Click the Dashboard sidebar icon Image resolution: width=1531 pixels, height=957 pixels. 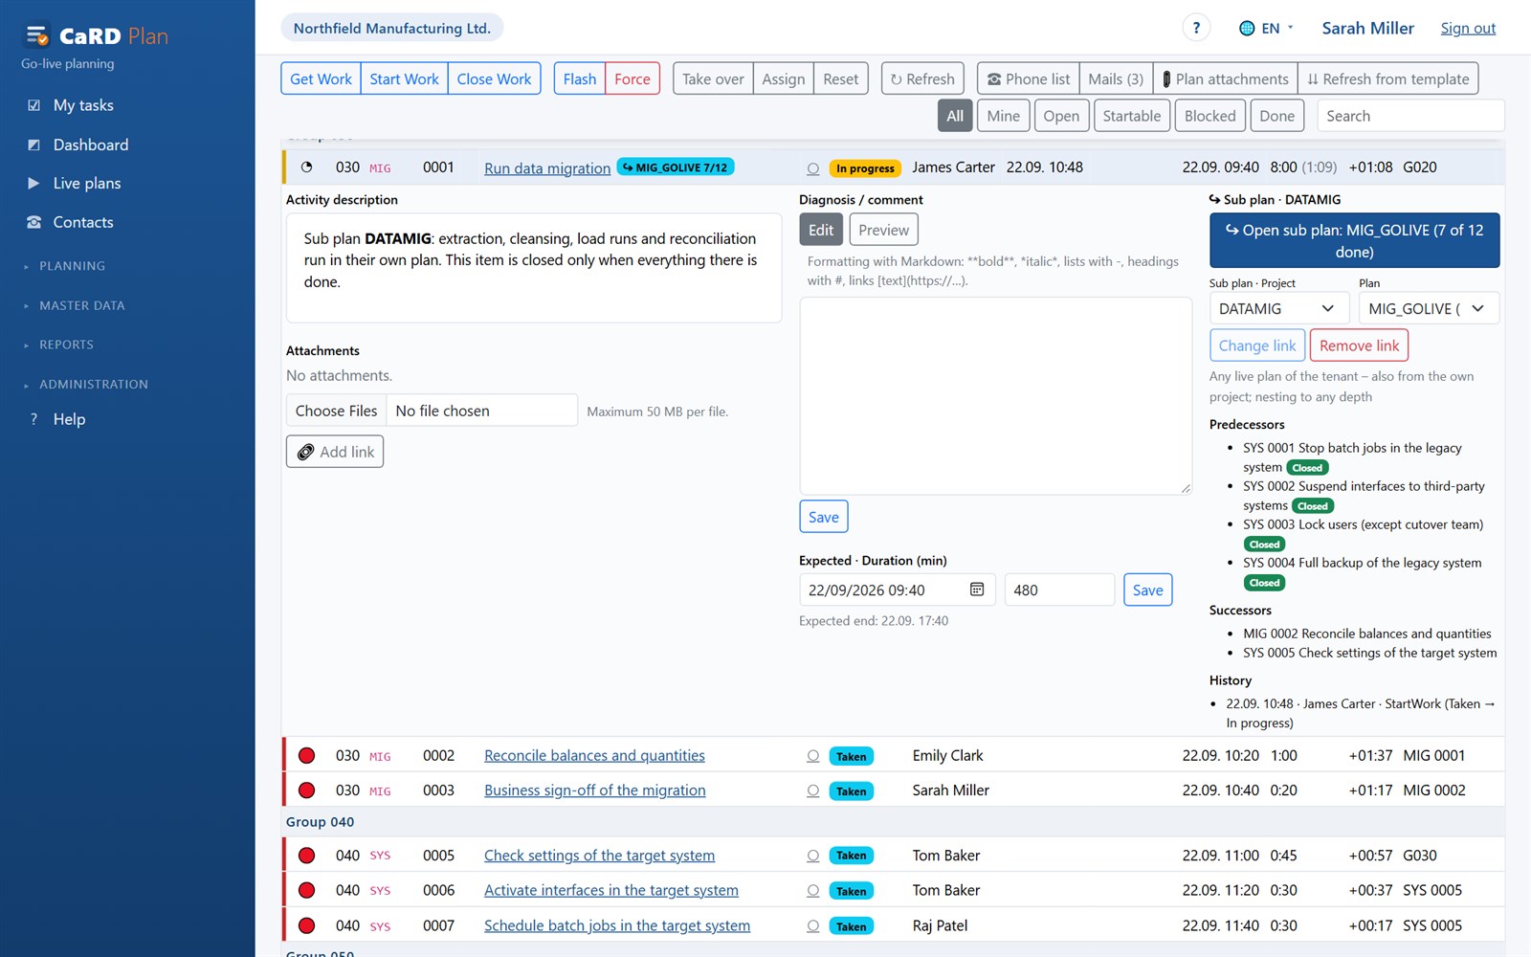coord(34,145)
